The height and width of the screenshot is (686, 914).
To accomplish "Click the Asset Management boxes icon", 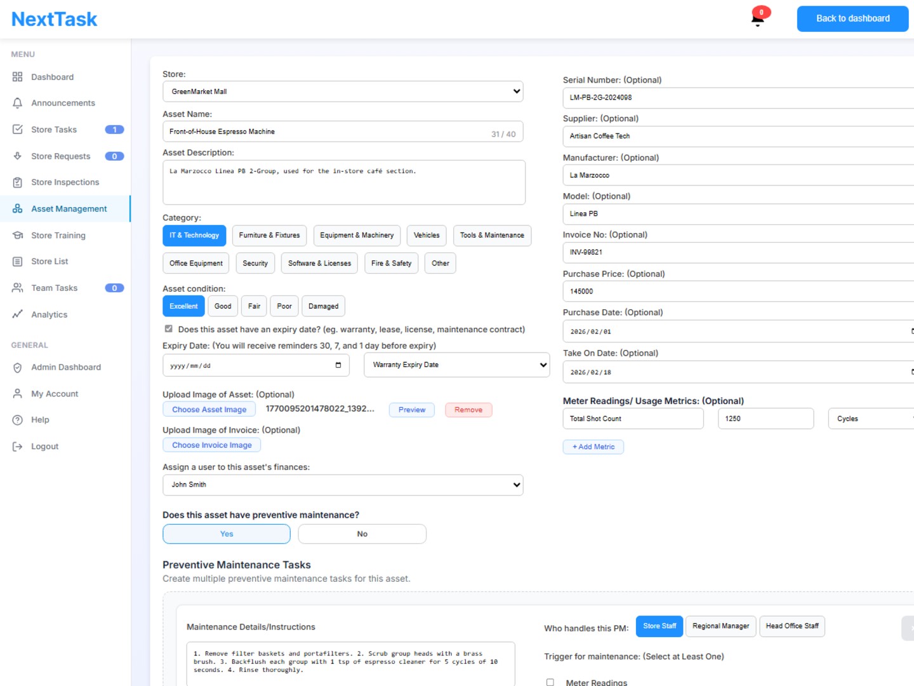I will click(x=17, y=209).
